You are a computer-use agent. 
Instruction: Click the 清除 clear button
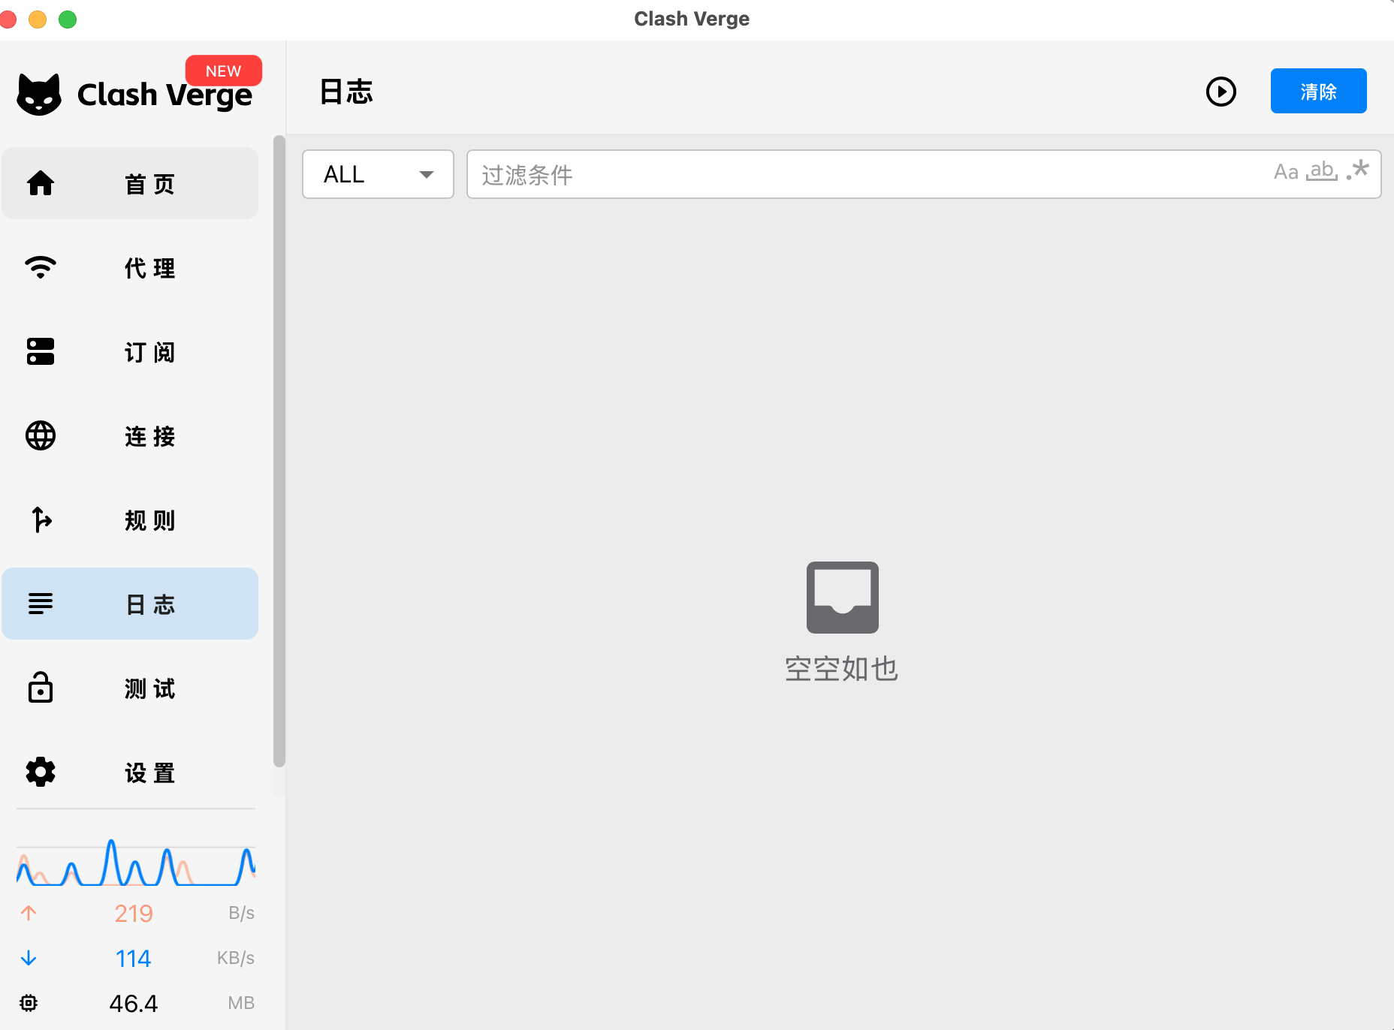tap(1318, 91)
